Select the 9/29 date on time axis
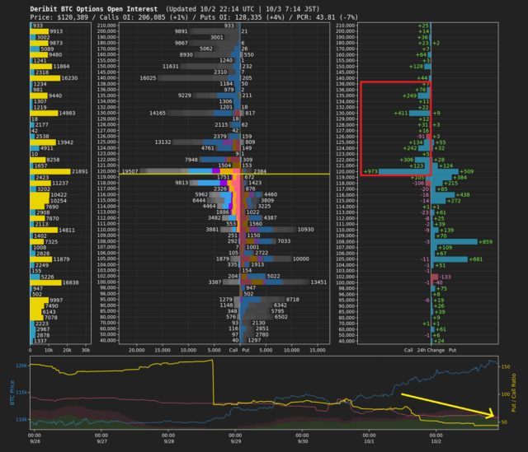528x452 pixels. (234, 440)
